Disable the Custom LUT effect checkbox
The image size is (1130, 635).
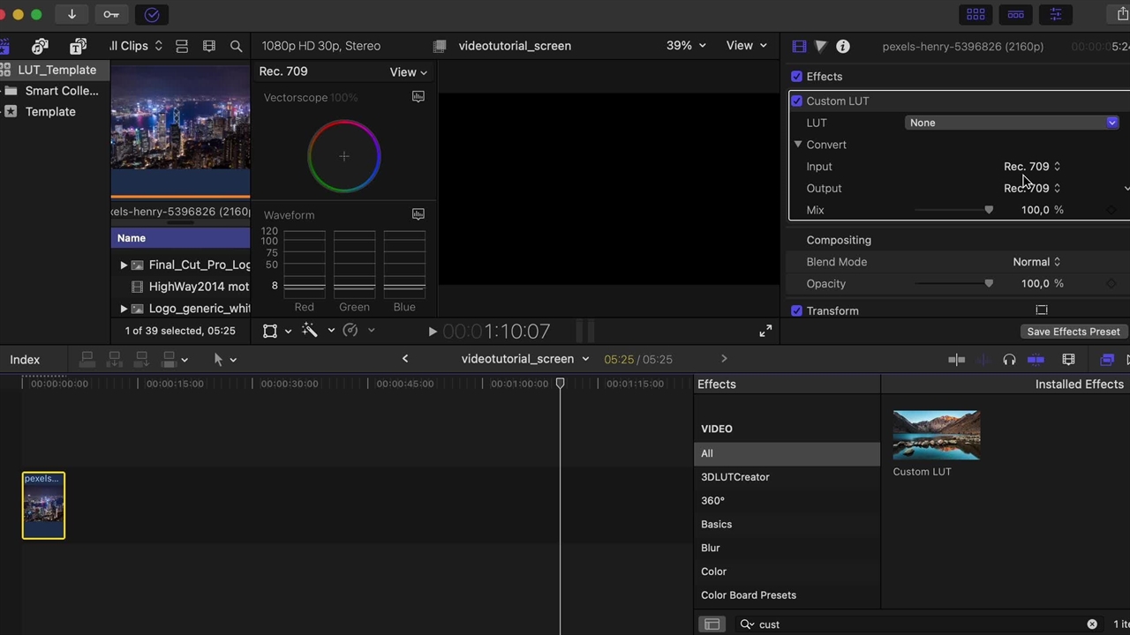(797, 101)
